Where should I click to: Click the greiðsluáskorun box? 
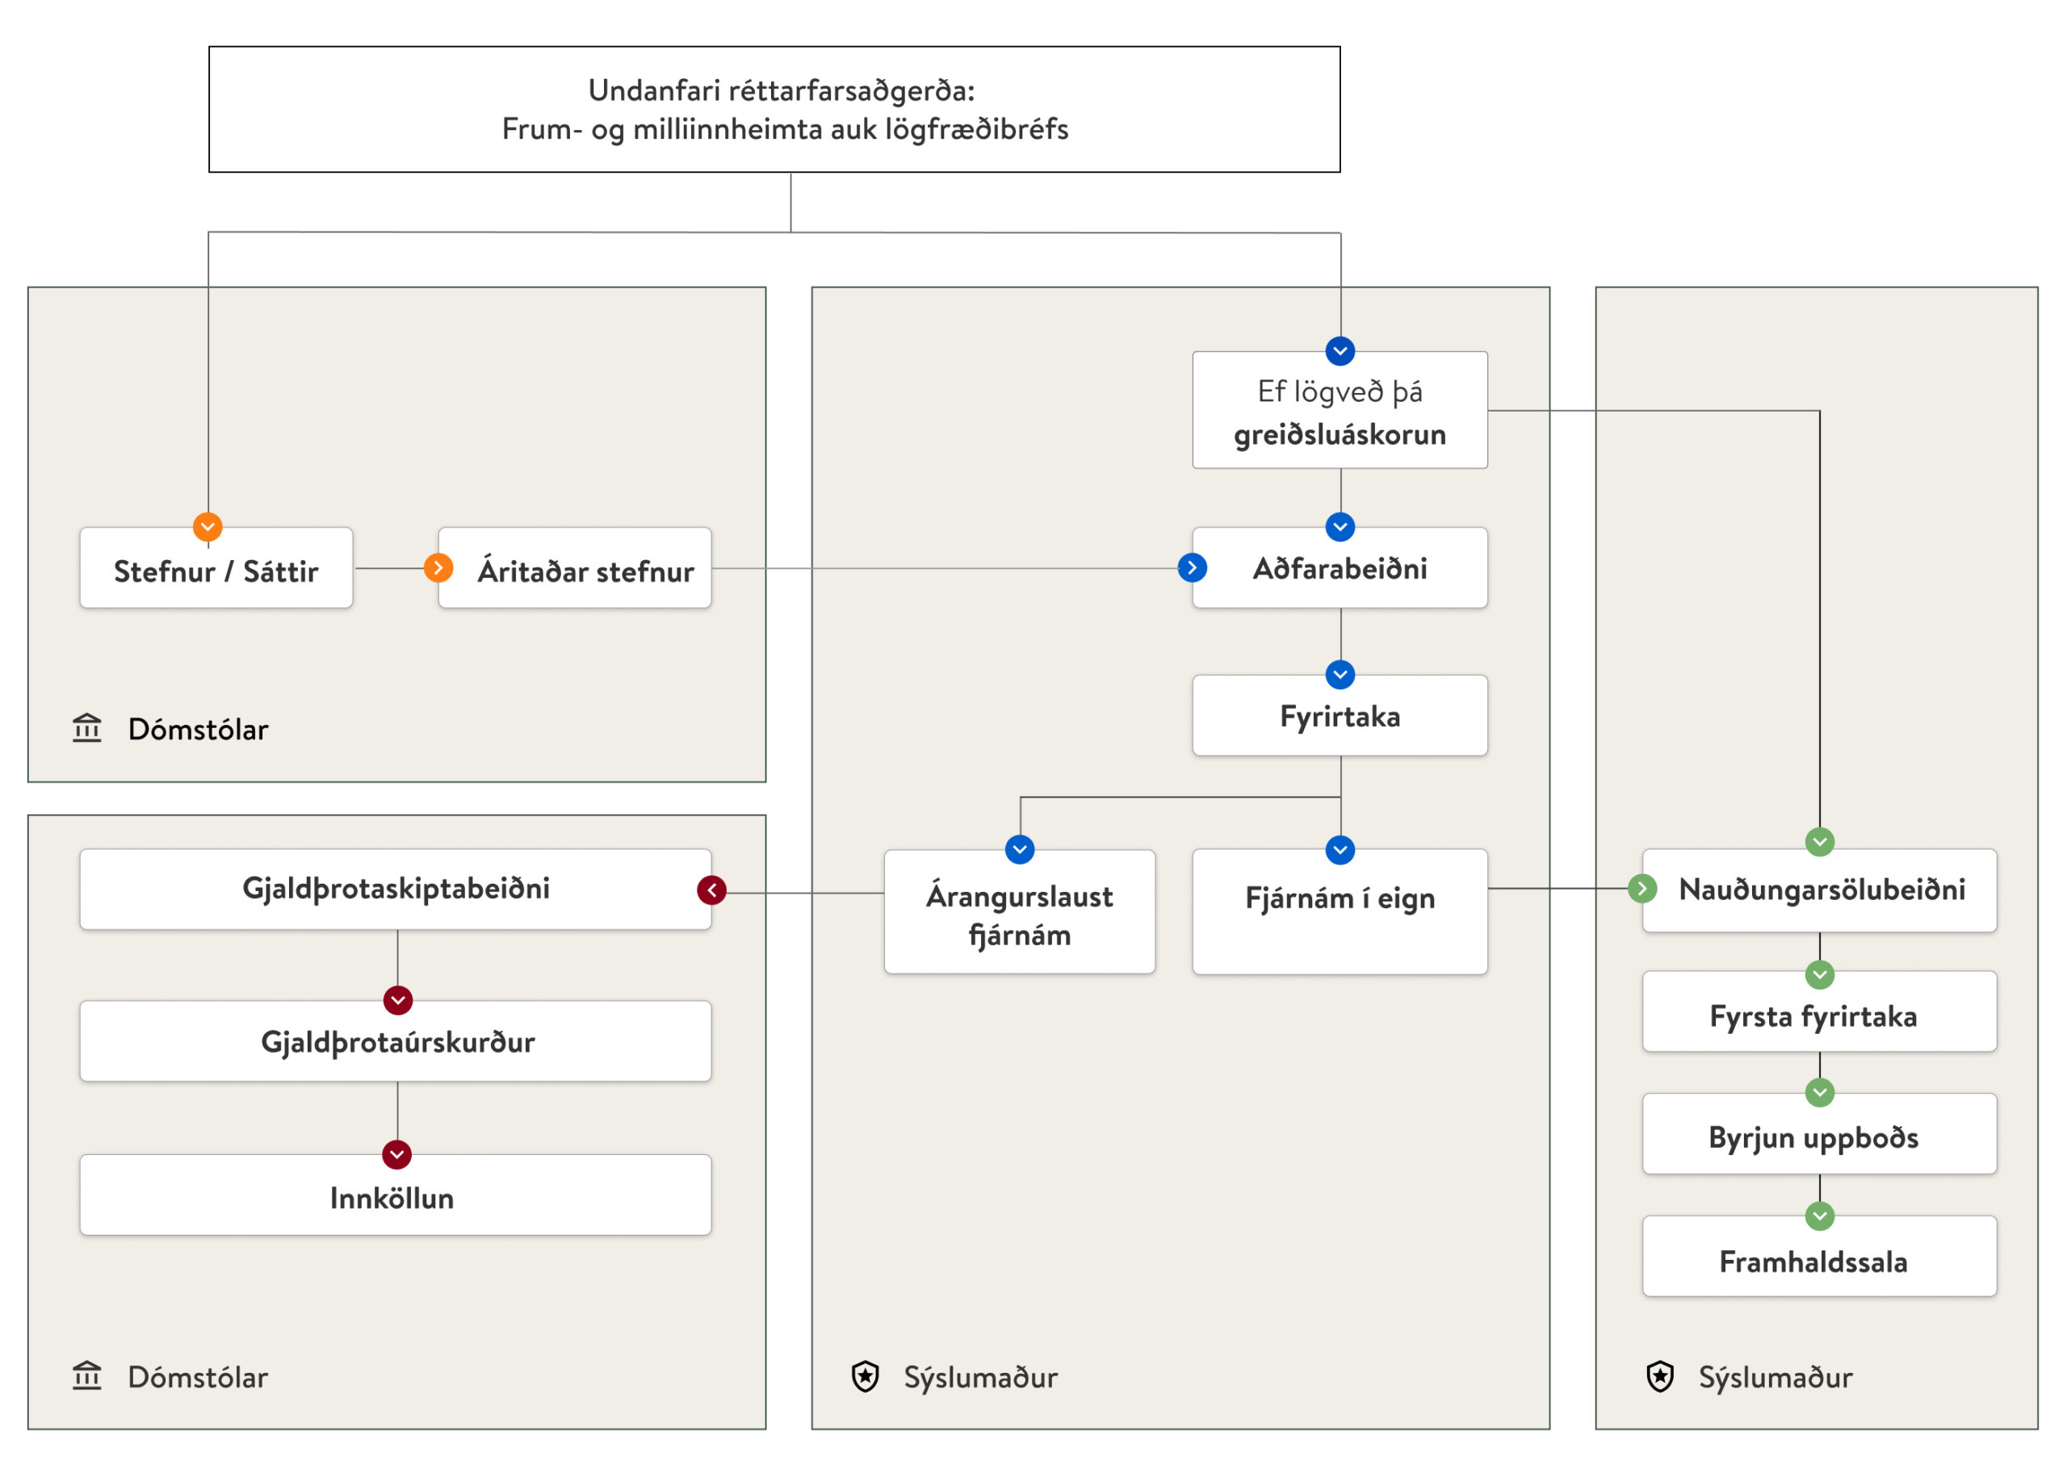[x=1340, y=412]
